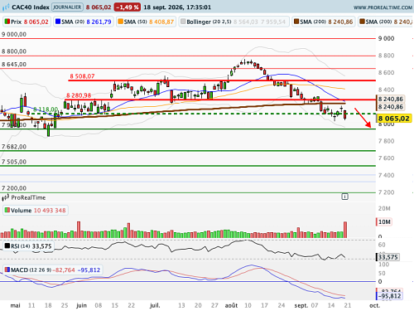Screen dimensions: 414x311
Task: Click the CAC40 Index title
Action: (31, 7)
